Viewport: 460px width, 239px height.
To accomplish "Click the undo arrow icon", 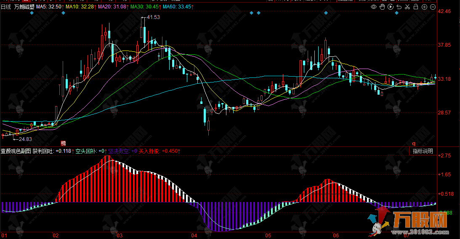I will [399, 7].
